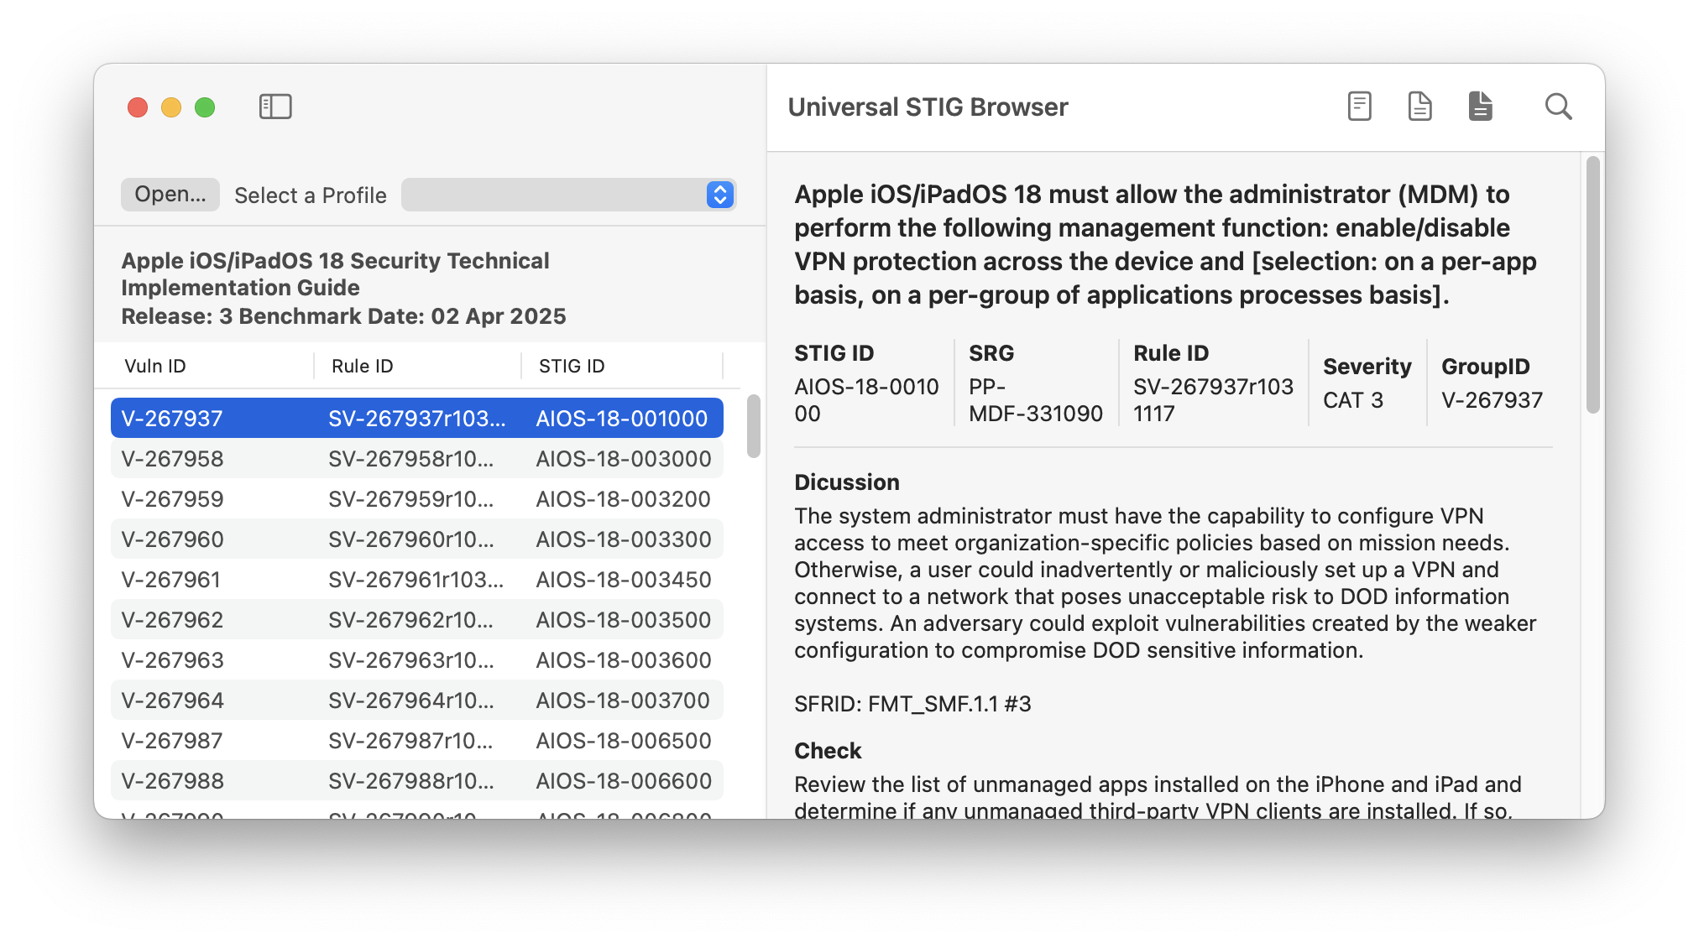The height and width of the screenshot is (943, 1699).
Task: Click Rule ID cell SV-267961r103...
Action: (x=416, y=580)
